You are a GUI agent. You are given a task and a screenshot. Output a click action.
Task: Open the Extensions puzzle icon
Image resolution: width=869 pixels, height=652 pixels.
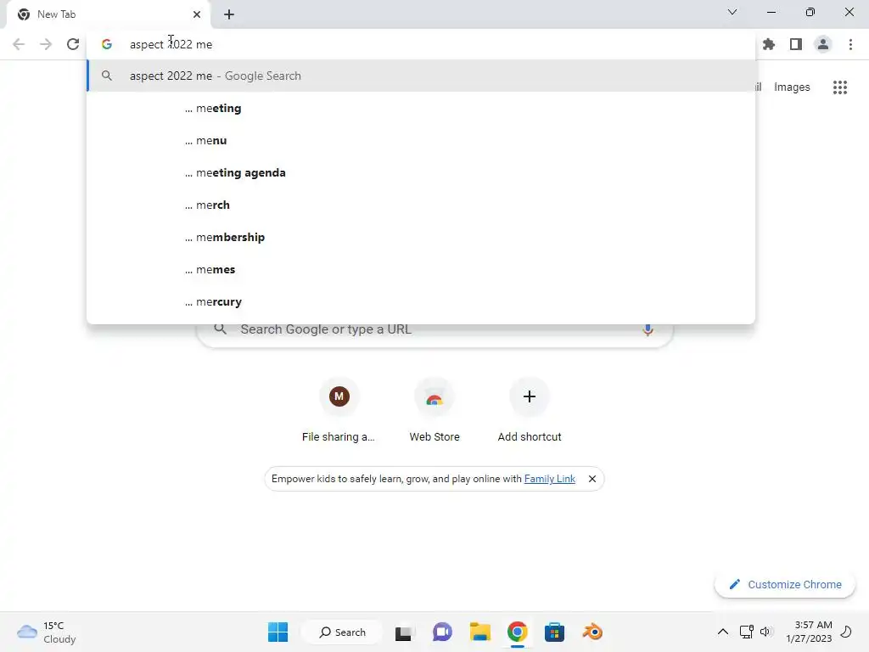coord(769,44)
